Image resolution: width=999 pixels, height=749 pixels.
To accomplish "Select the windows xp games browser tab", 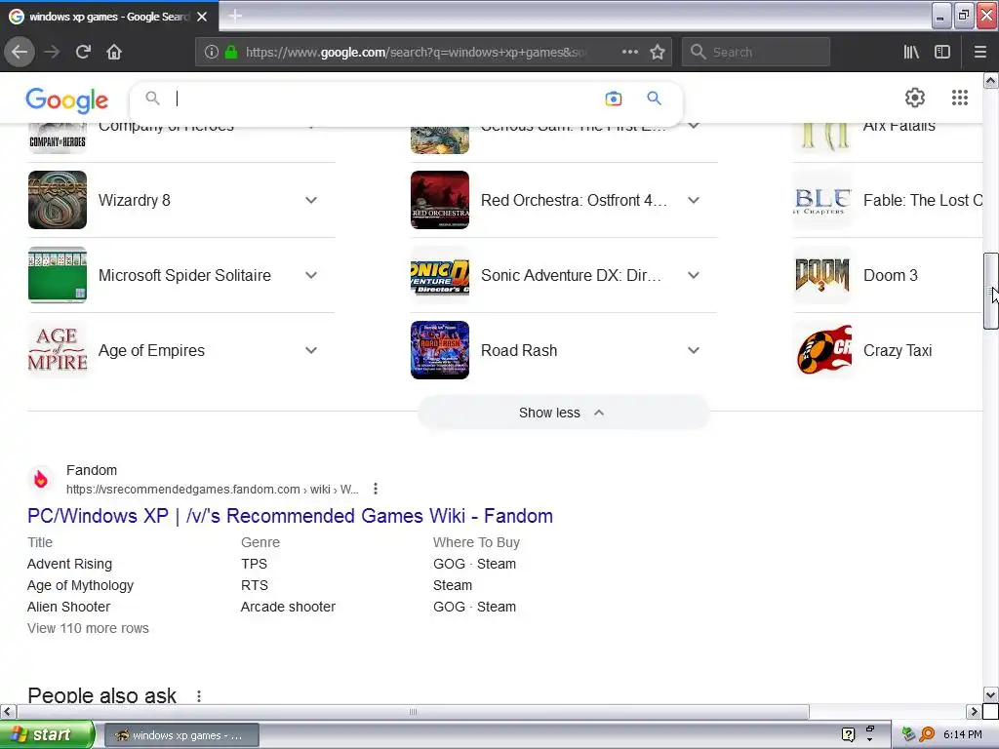I will pyautogui.click(x=108, y=17).
